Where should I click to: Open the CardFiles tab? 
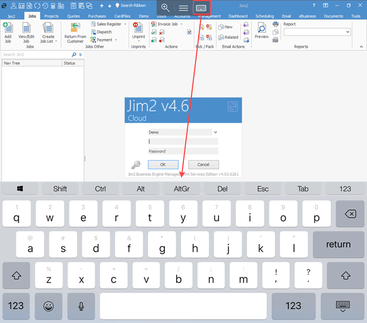pos(122,16)
